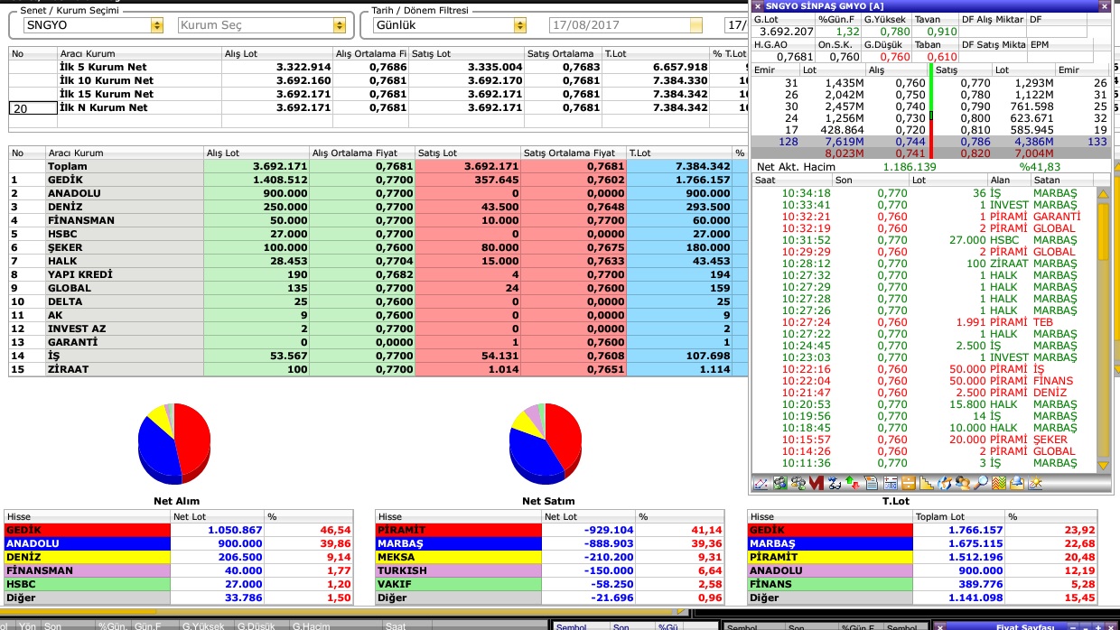Click the grey people group icon in the SNGYO toolbar
Screen dimensions: 1120x630
(798, 484)
